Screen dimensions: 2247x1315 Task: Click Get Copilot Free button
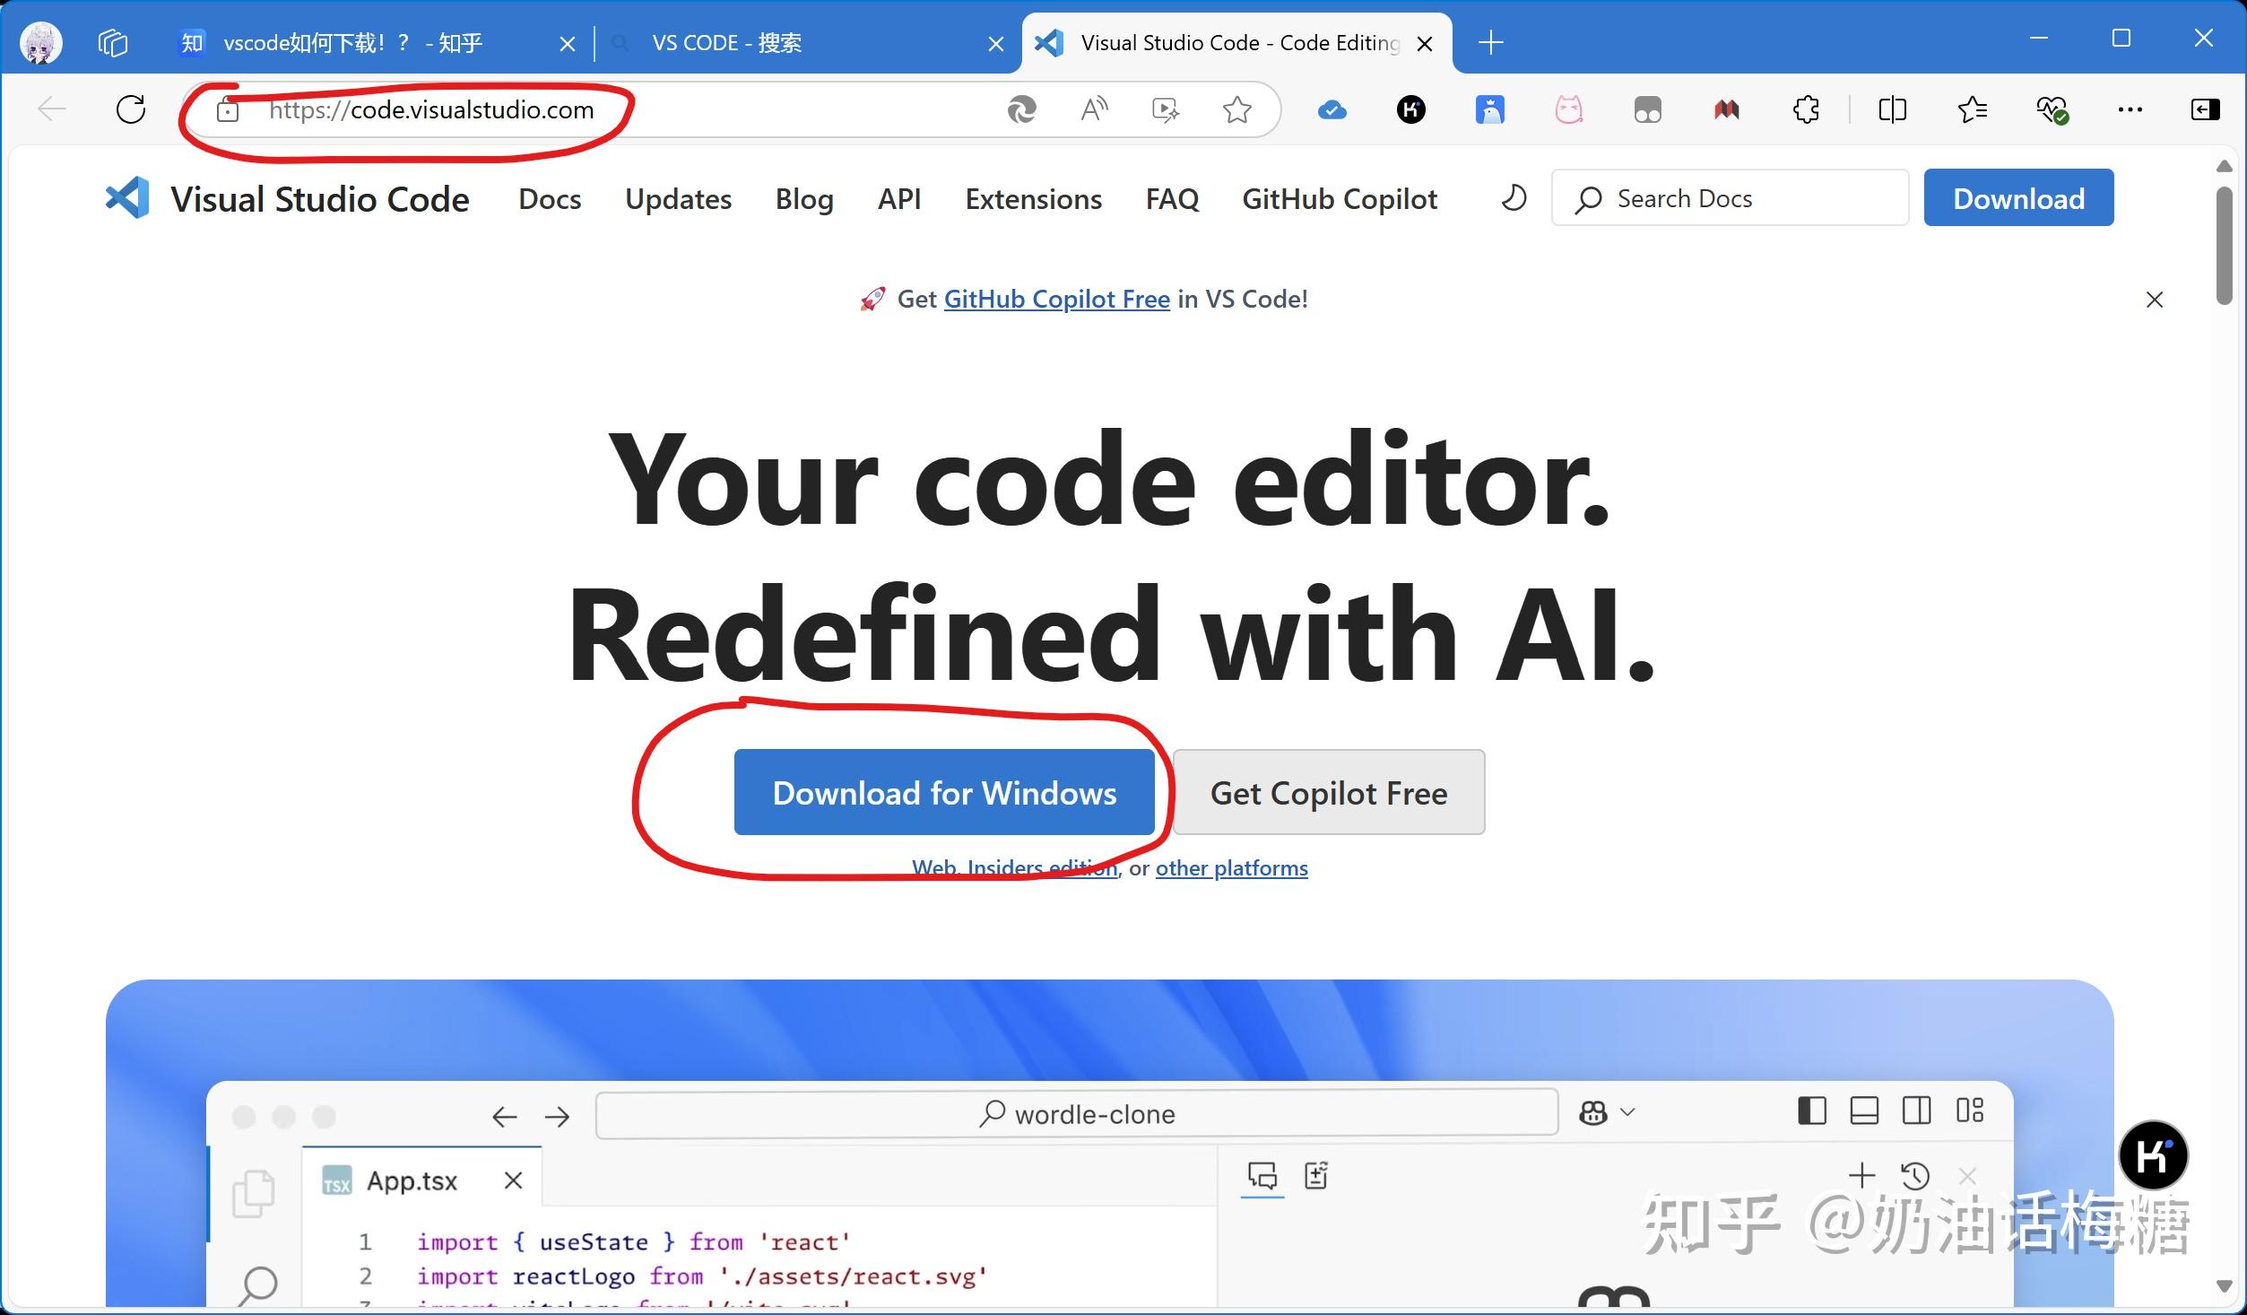[1329, 792]
